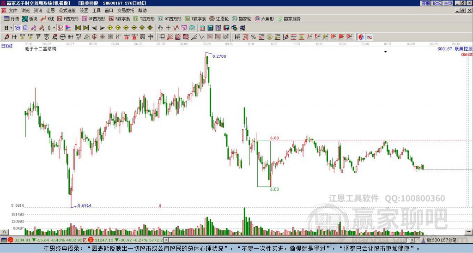
Task: Open the 板块 sector view
Action: tap(30, 18)
